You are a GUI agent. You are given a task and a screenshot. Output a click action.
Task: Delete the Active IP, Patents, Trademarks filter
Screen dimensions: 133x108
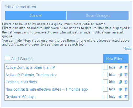[x=126, y=75]
